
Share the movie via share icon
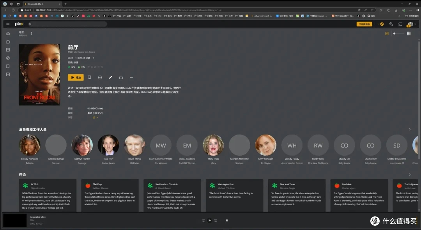[x=121, y=77]
